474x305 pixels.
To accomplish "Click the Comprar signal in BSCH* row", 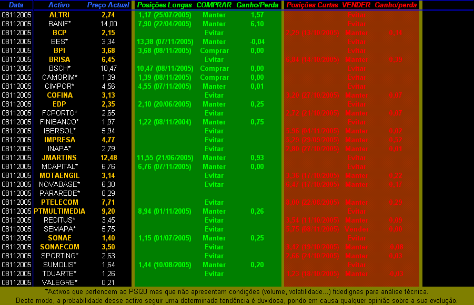I will coord(214,68).
